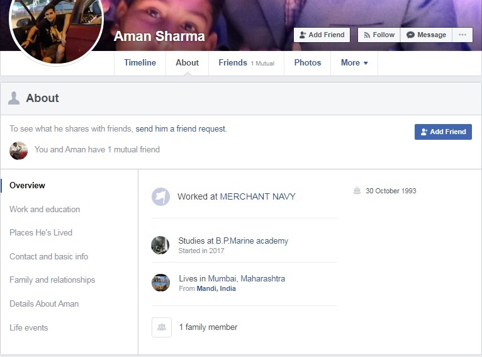Screen dimensions: 482x357
Task: Click the 'send him a friend request' link
Action: point(181,129)
